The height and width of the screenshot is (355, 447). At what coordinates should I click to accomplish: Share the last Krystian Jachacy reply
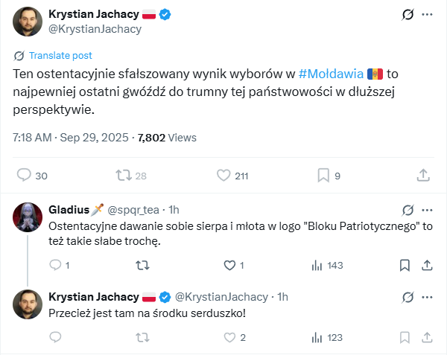coord(428,337)
